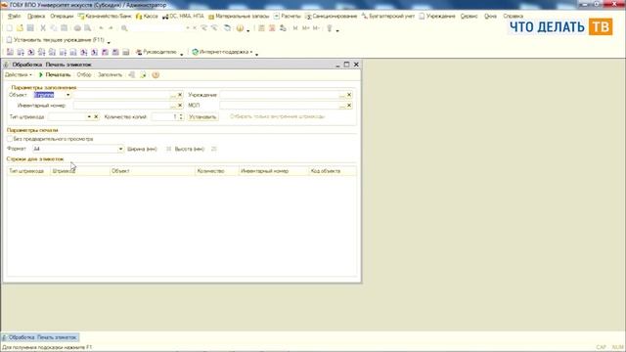This screenshot has height=352, width=626.
Task: Clear the Объект field with its X button
Action: point(180,95)
